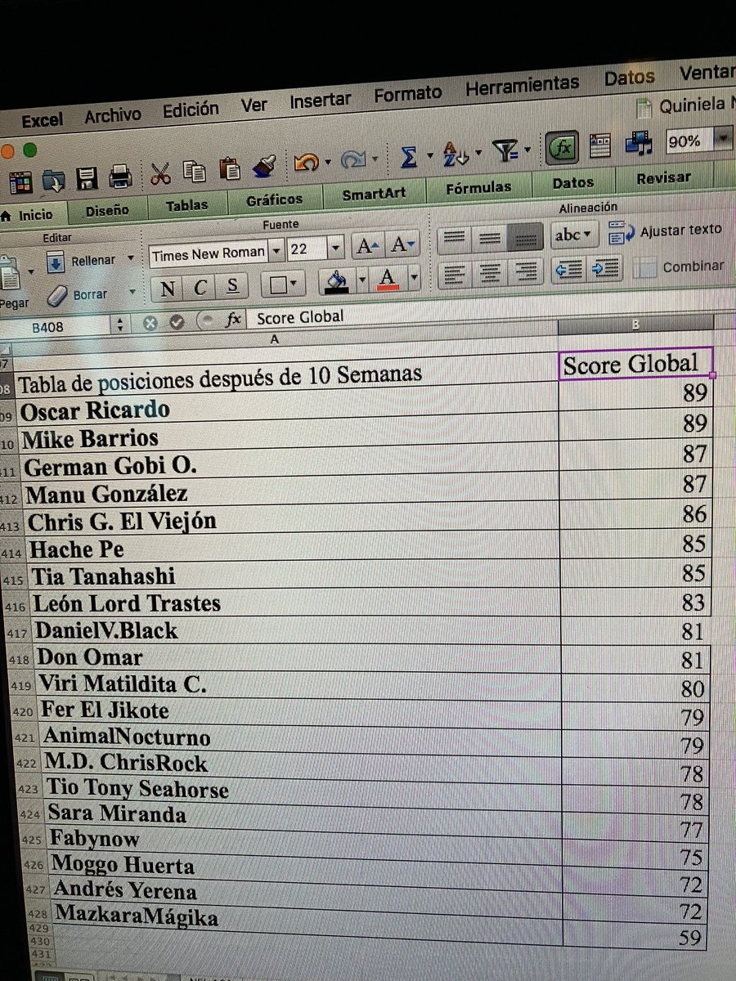
Task: Open the borders dropdown arrow
Action: (294, 284)
